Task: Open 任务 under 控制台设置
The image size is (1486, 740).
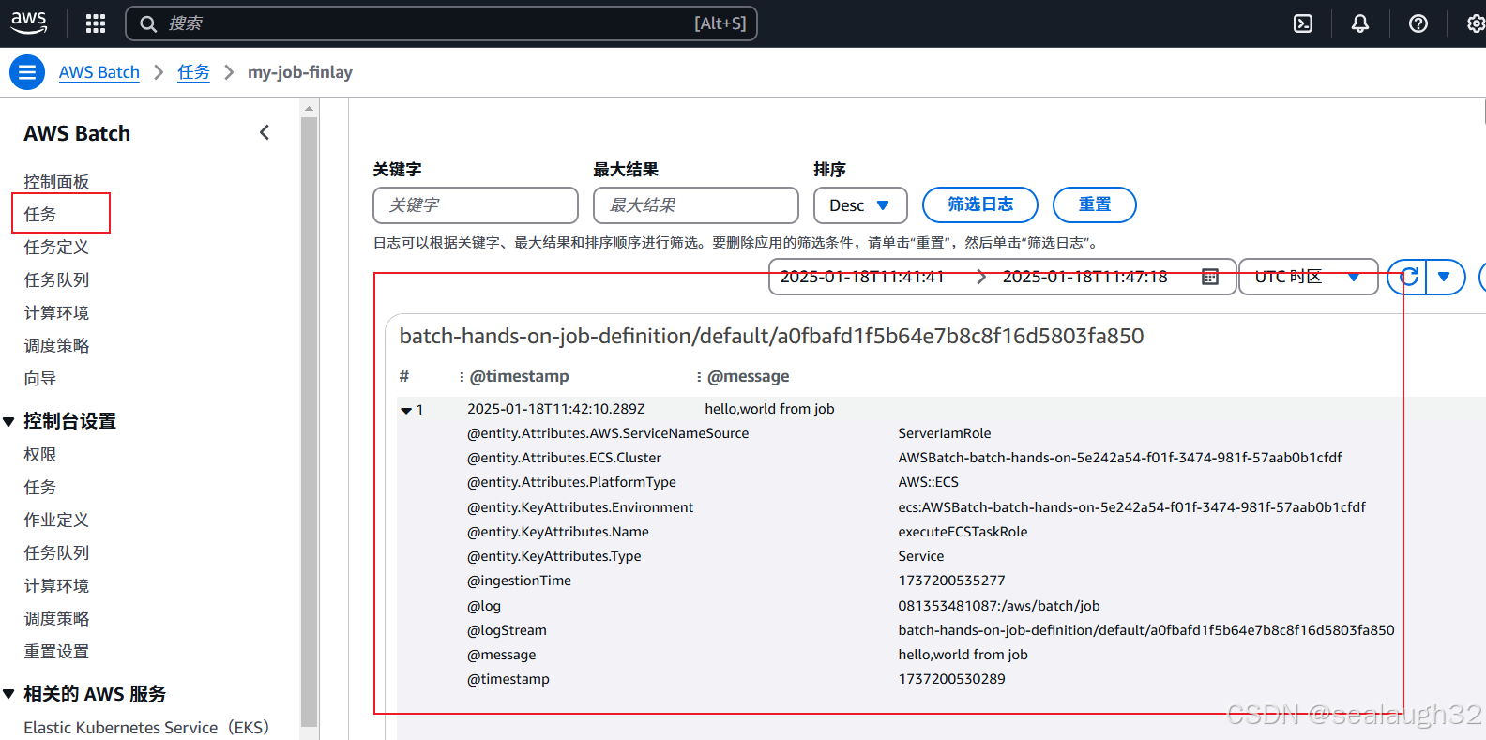Action: 40,487
